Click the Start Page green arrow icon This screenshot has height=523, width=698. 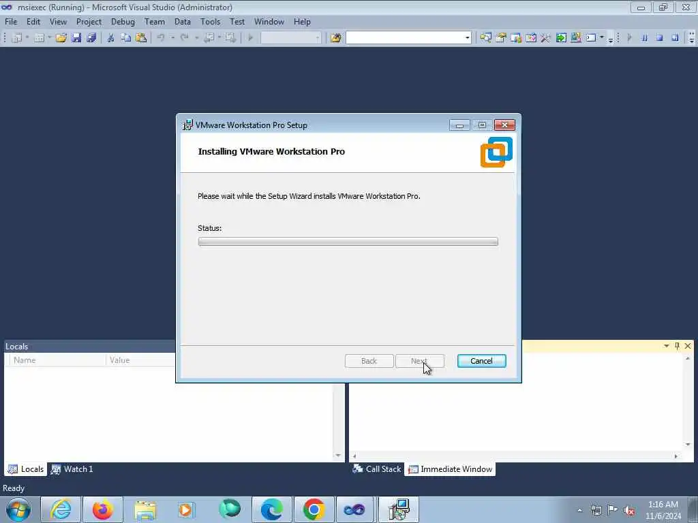pos(561,38)
